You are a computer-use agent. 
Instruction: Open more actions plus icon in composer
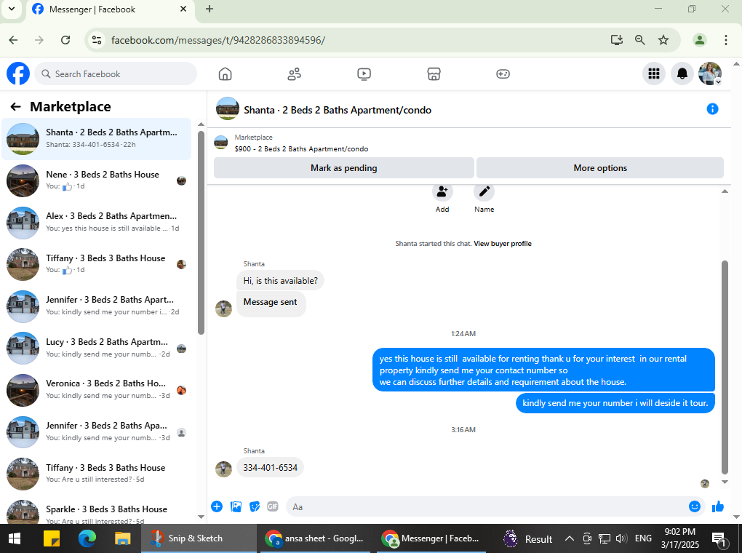(217, 506)
